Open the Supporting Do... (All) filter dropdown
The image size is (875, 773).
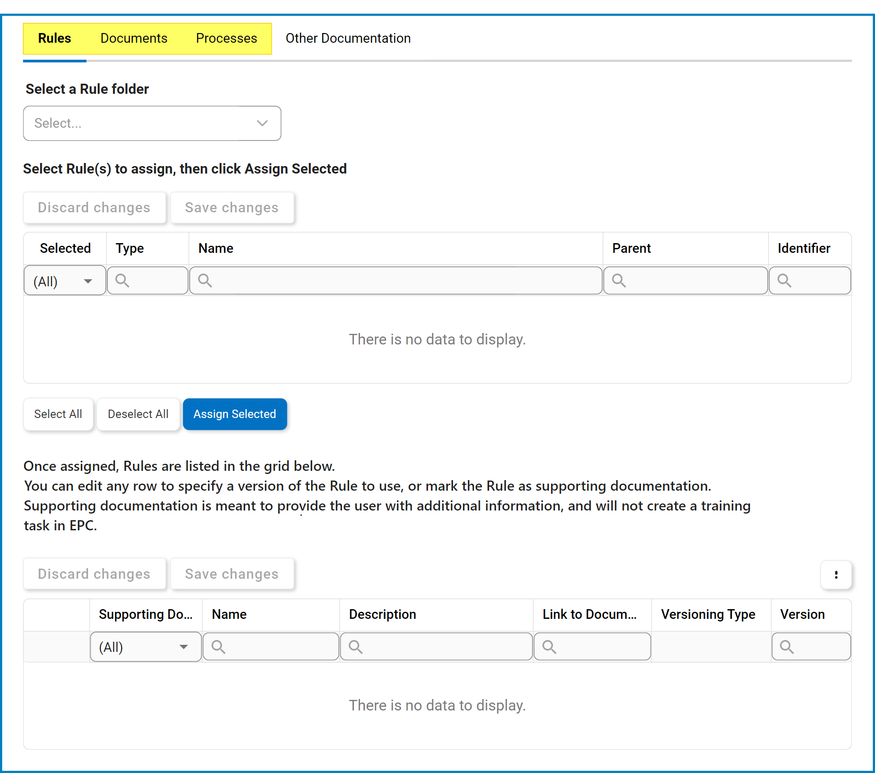[x=146, y=647]
